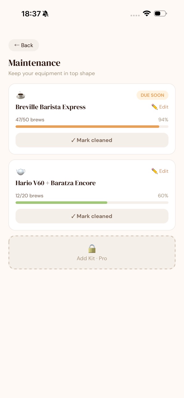Tap the Add Kit · Pro label
Viewport: 184px width, 398px height.
click(x=92, y=259)
